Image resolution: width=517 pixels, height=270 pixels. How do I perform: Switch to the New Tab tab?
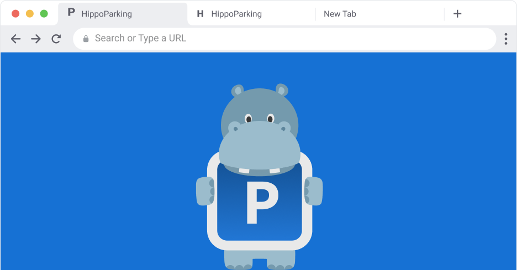pyautogui.click(x=380, y=14)
